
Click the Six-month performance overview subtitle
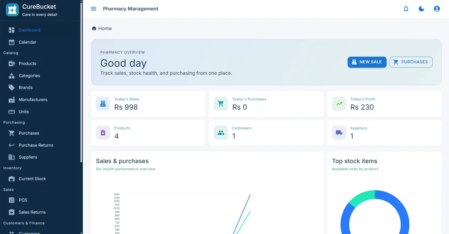click(x=126, y=169)
